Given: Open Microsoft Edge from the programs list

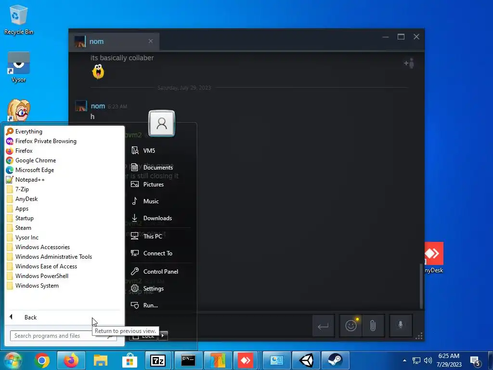Looking at the screenshot, I should tap(65, 170).
